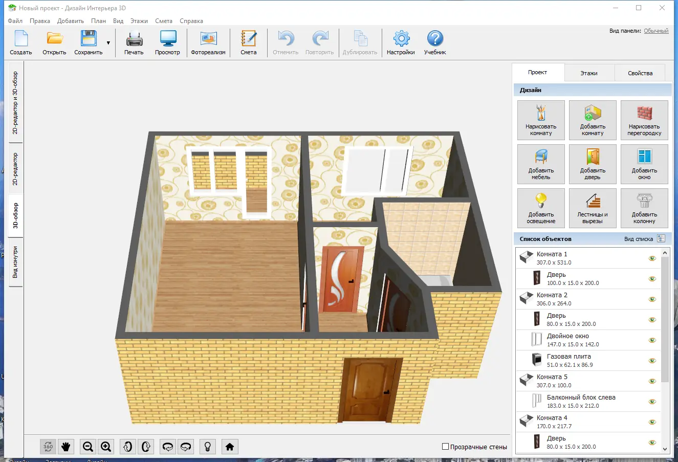Image resolution: width=678 pixels, height=462 pixels.
Task: Click Лестницы и вырезы stairs button
Action: pos(593,208)
